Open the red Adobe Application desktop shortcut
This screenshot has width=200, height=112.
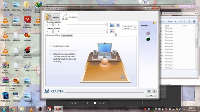pos(27,22)
